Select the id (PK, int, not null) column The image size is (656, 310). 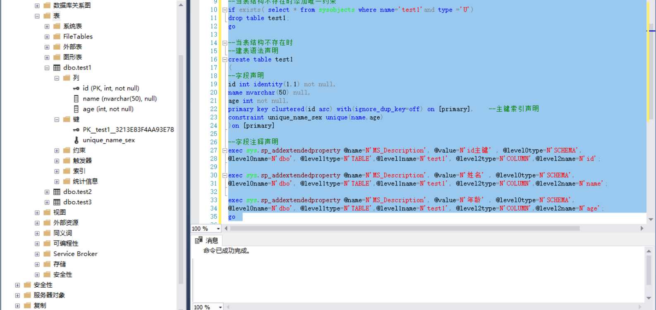click(111, 88)
